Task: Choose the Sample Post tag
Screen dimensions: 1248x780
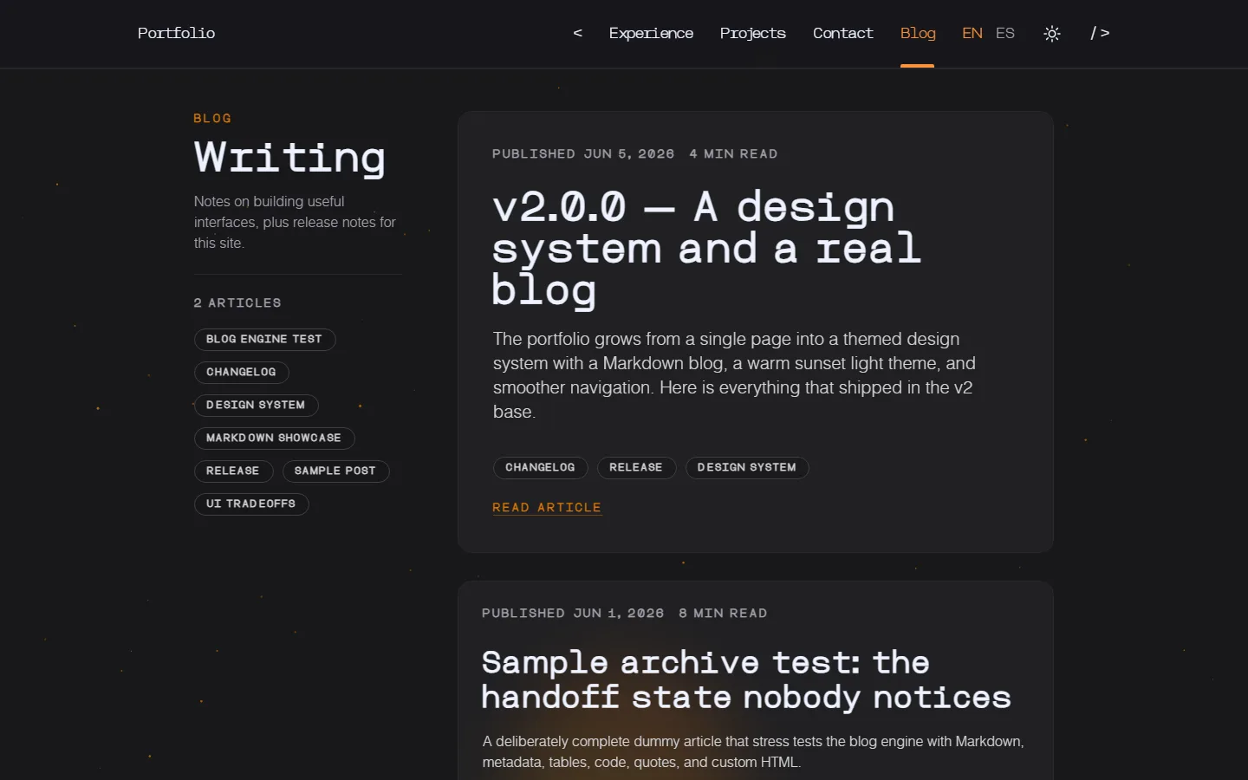Action: [335, 471]
